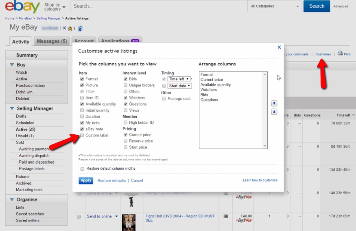Check the Initial quantity option
This screenshot has height=231, width=356.
pos(82,110)
